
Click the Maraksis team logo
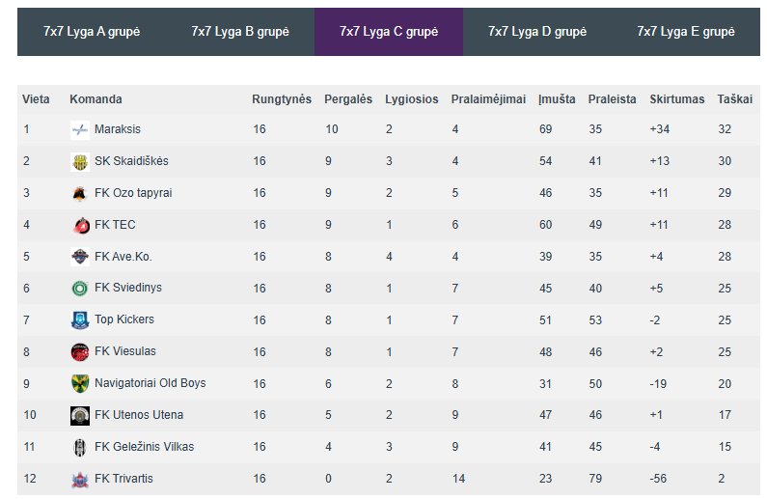click(80, 130)
